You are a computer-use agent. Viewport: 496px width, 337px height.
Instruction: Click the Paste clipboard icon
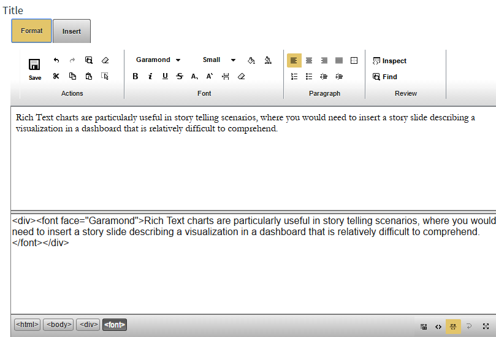89,76
